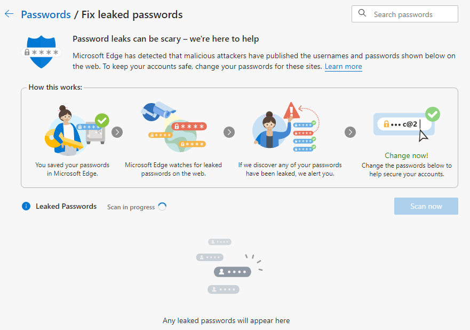Click the Scan in progress label
Viewport: 470px width, 330px height.
(x=131, y=207)
